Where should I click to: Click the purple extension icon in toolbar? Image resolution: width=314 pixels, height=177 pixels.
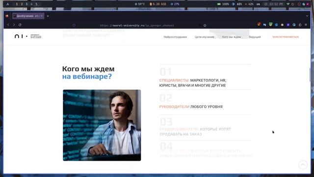click(288, 25)
